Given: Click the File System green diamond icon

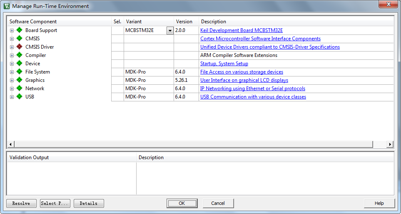Looking at the screenshot, I should click(x=20, y=71).
